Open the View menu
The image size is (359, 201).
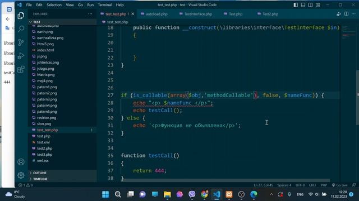(x=70, y=5)
